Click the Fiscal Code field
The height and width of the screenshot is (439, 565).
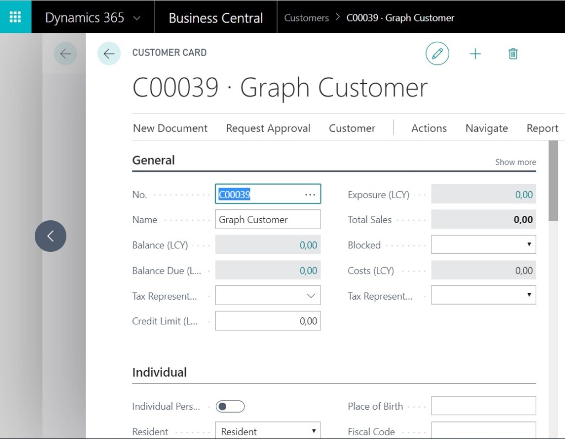(x=483, y=431)
